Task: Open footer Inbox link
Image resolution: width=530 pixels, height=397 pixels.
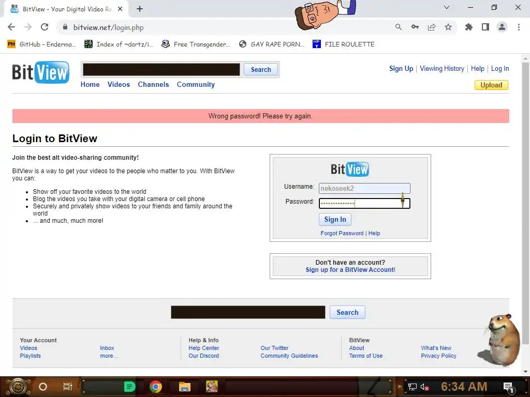Action: pyautogui.click(x=107, y=348)
